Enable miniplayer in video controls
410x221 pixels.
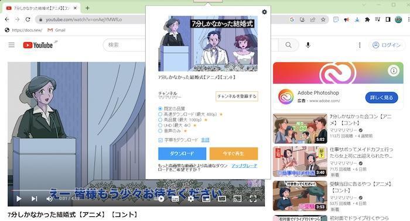pos(206,199)
